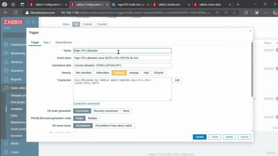Viewport: 278px width, 156px height.
Task: Switch to zabbix Dashboard browser tab
Action: click(x=169, y=5)
